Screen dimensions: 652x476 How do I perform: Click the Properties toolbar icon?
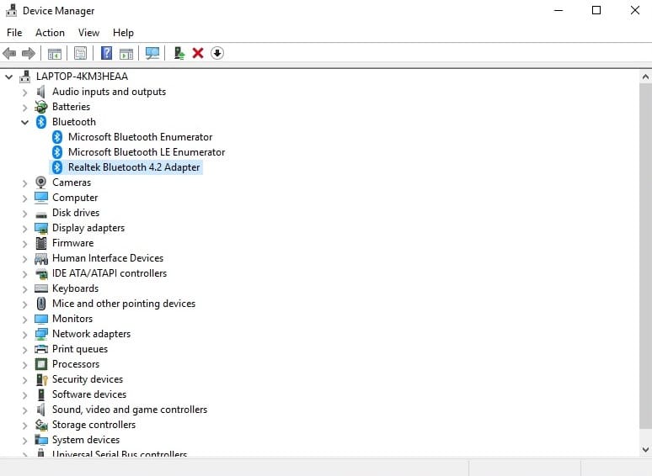tap(80, 53)
